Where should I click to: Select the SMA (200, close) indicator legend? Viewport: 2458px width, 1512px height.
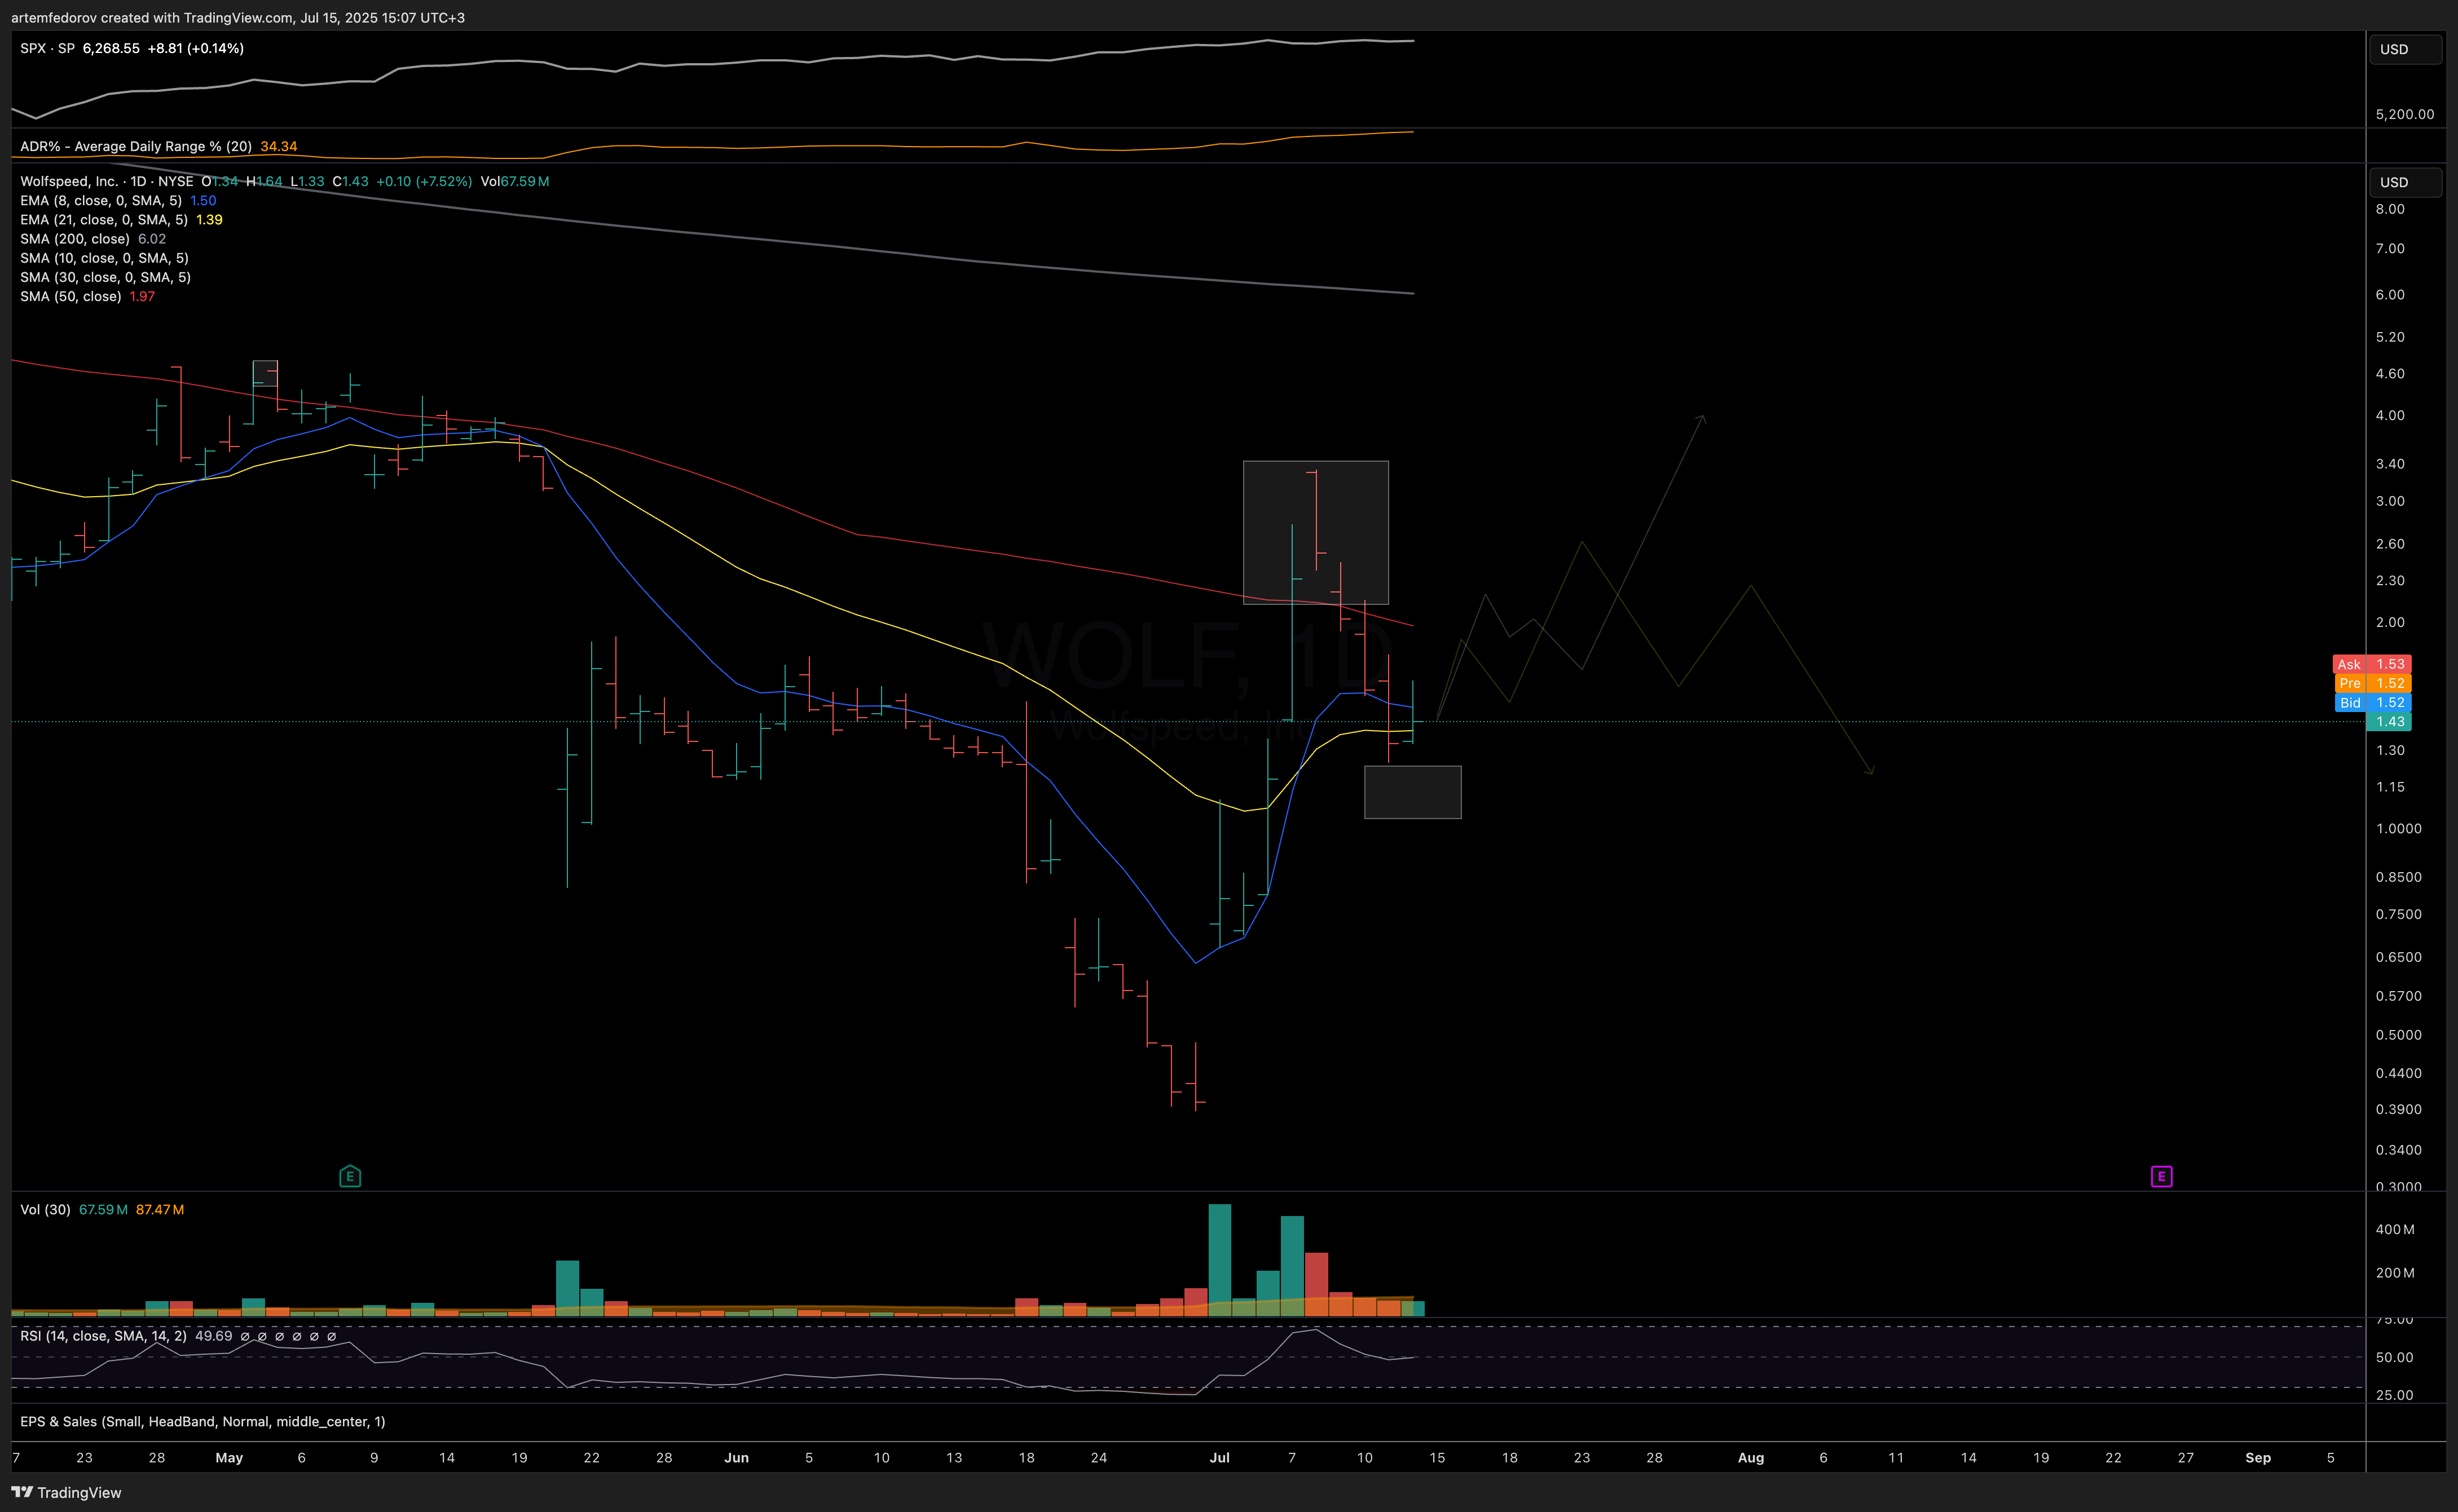75,238
